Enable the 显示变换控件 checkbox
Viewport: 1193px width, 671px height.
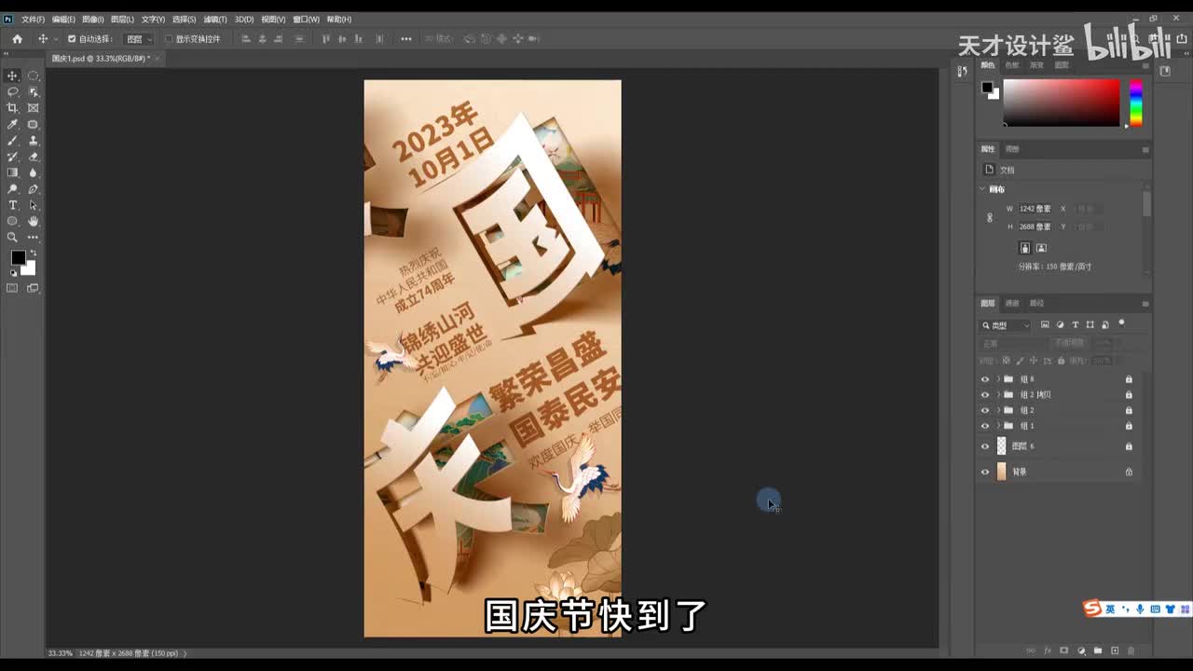coord(169,39)
